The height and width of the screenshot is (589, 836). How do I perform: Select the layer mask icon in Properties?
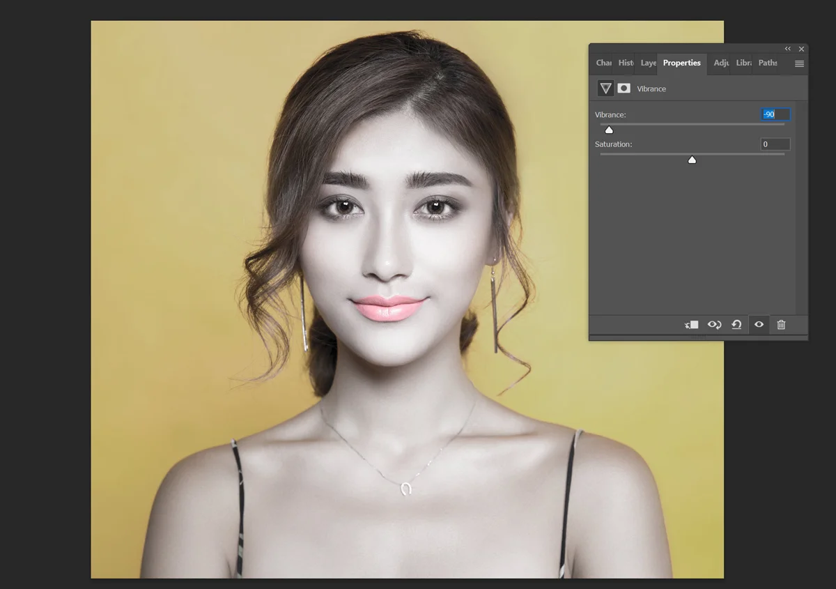624,89
